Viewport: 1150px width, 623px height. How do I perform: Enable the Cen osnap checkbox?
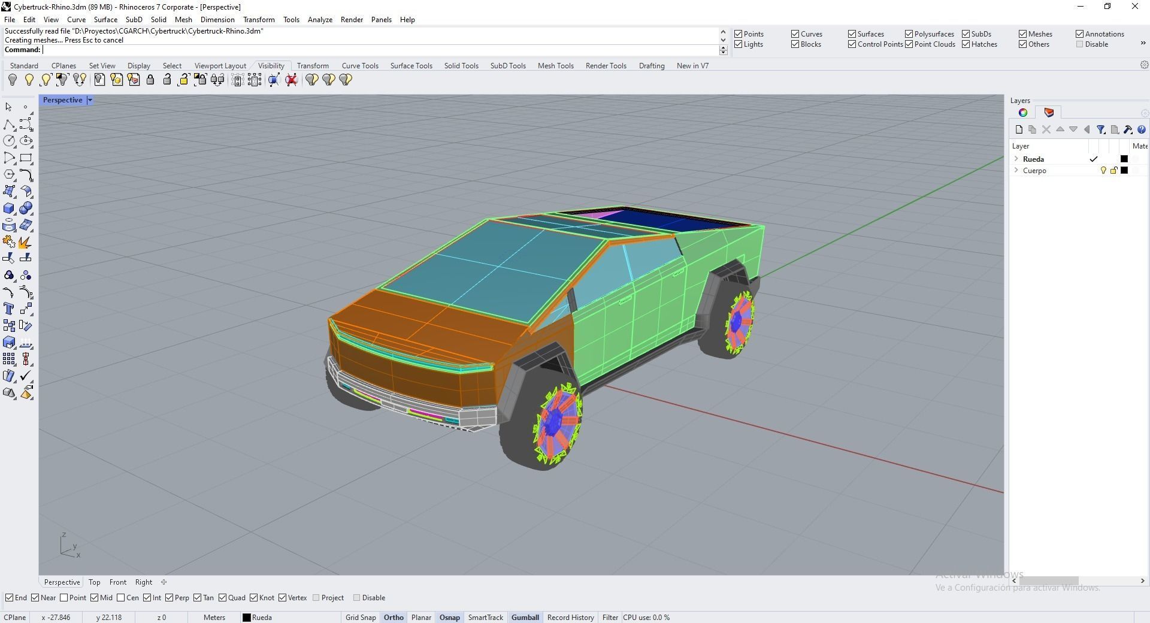pos(121,598)
